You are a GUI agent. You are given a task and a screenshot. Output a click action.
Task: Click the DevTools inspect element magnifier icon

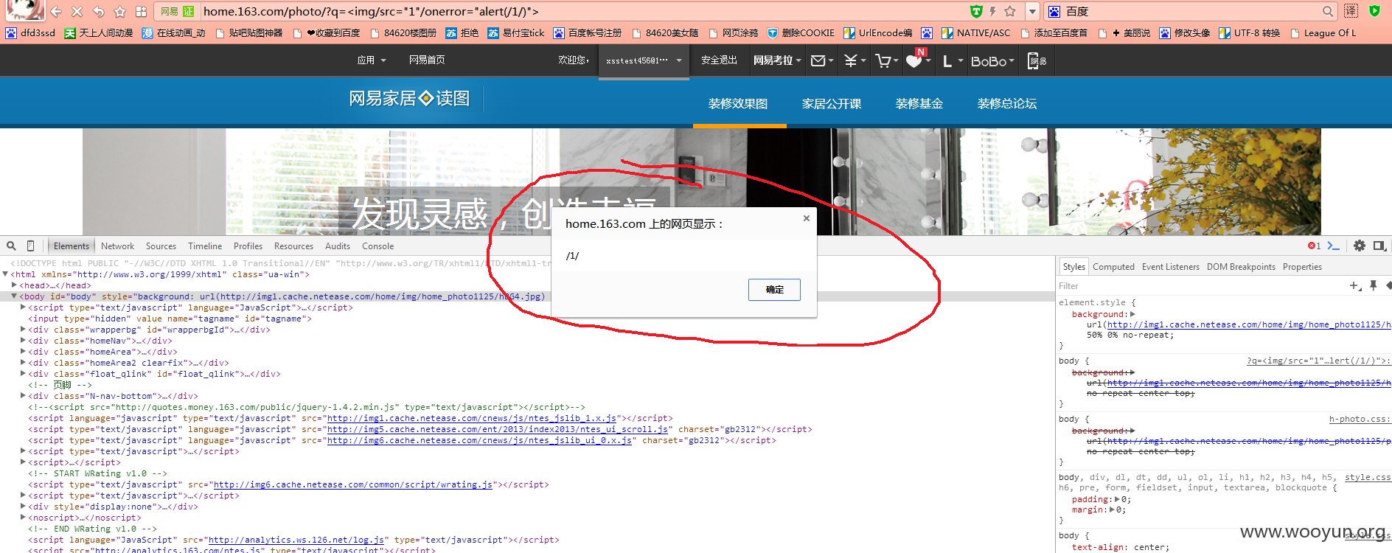click(x=11, y=246)
